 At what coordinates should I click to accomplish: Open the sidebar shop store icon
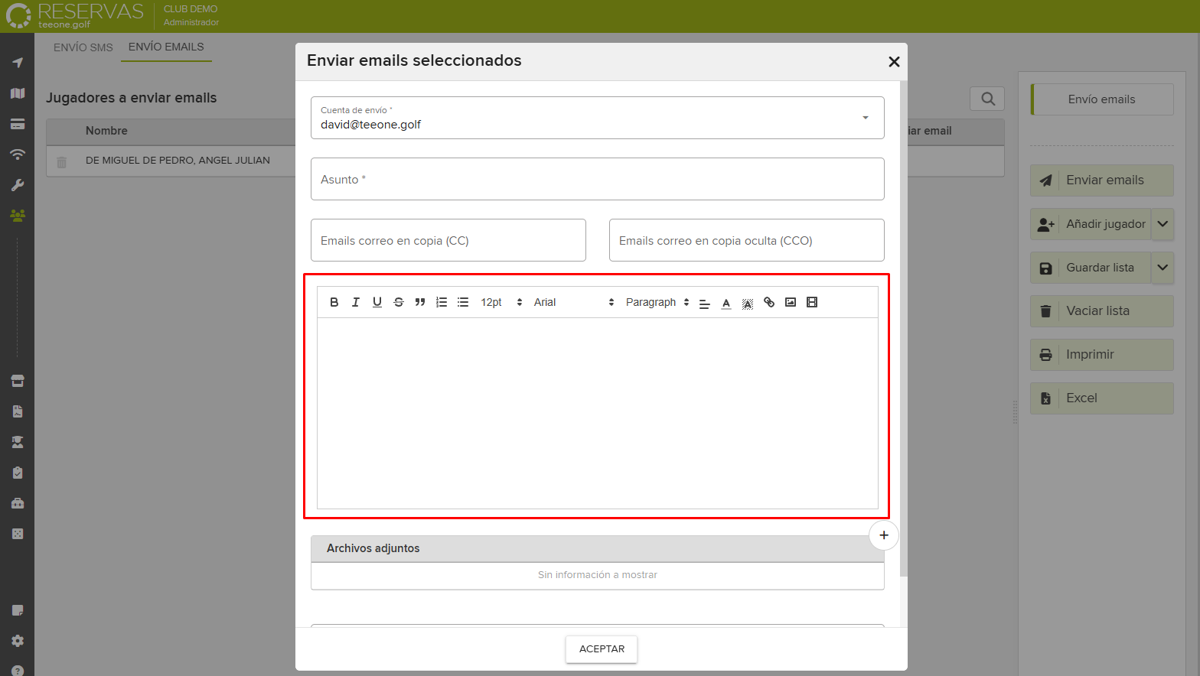point(18,381)
